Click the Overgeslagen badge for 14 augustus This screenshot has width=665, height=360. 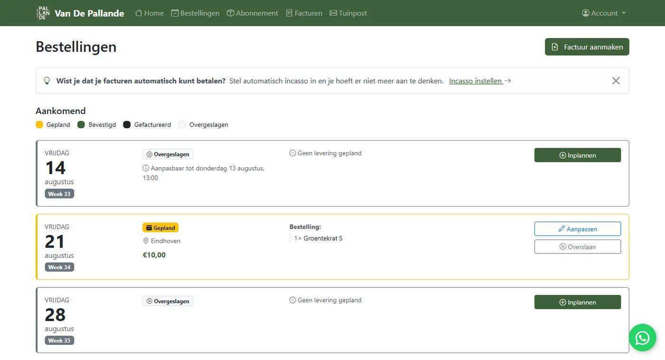(x=168, y=154)
